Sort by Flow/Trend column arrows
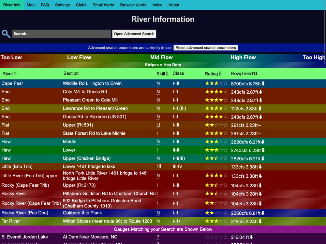 pos(255,74)
